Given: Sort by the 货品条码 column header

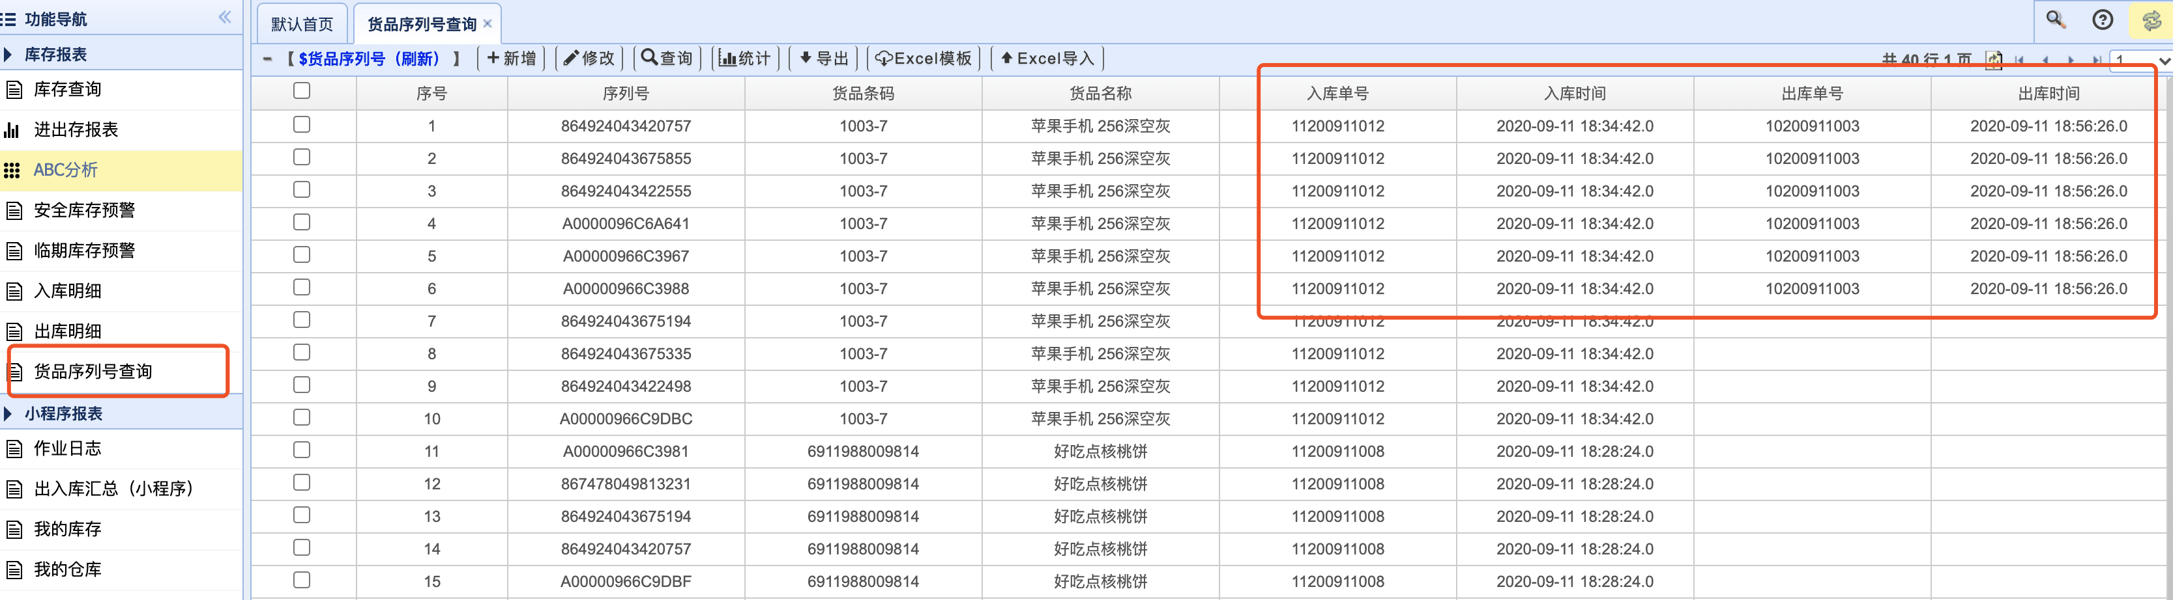Looking at the screenshot, I should [863, 92].
